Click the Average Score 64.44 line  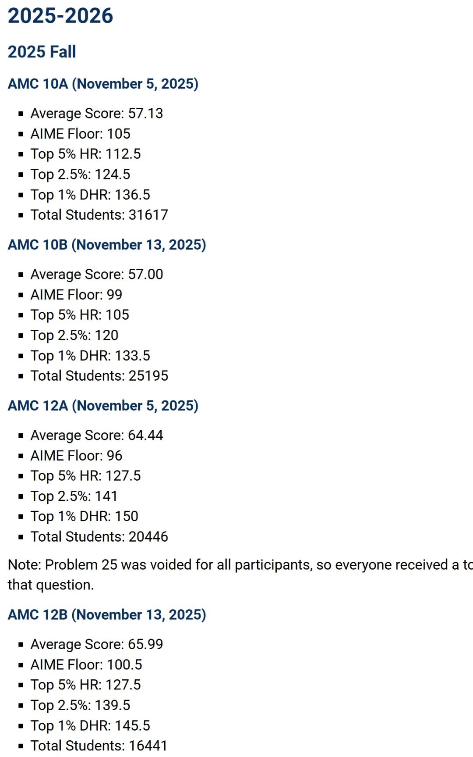tap(96, 436)
